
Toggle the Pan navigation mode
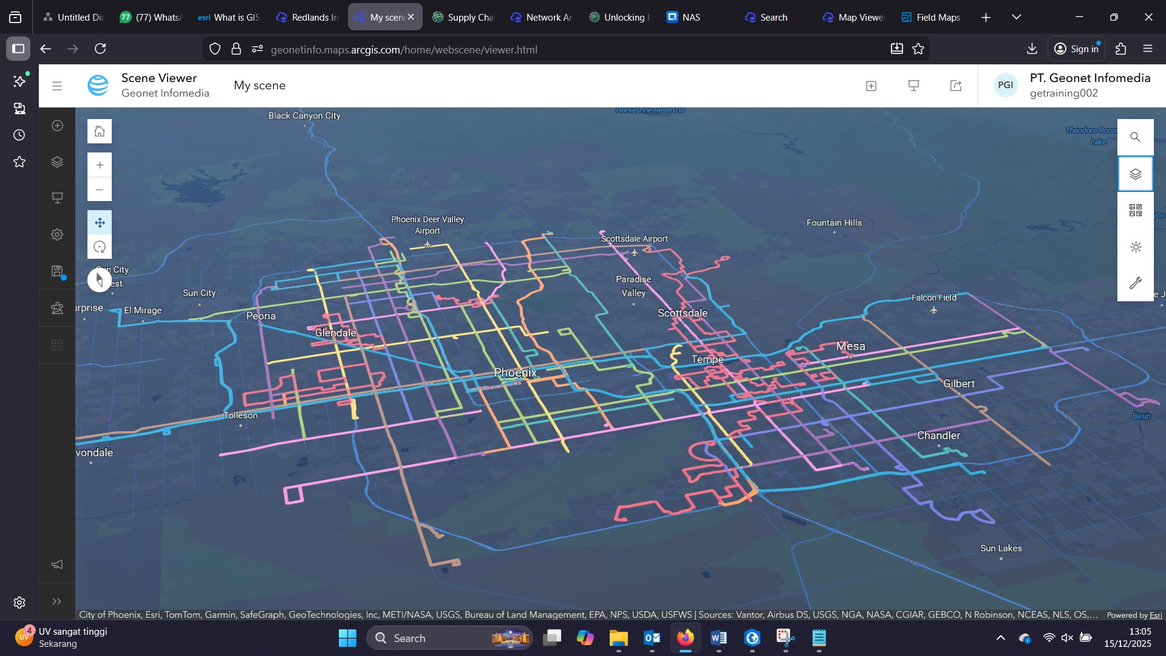(x=100, y=223)
